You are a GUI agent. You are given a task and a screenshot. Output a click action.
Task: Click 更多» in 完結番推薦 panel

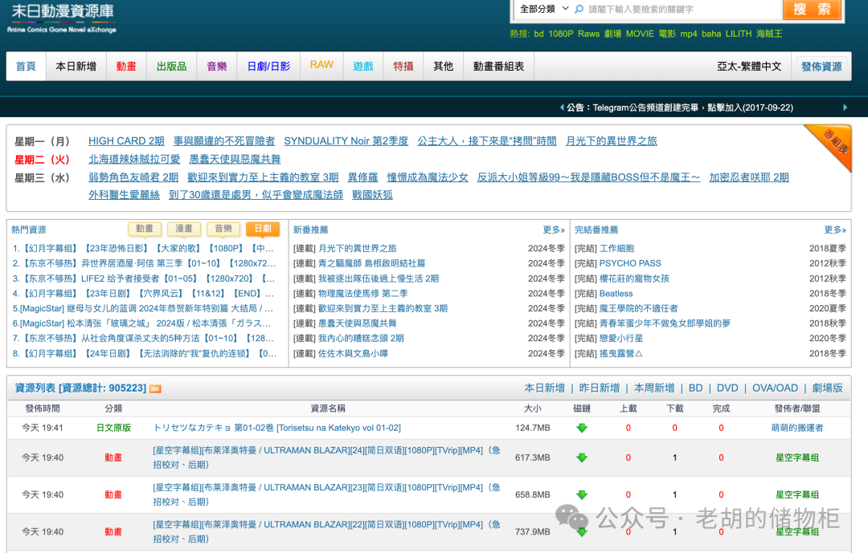click(835, 230)
